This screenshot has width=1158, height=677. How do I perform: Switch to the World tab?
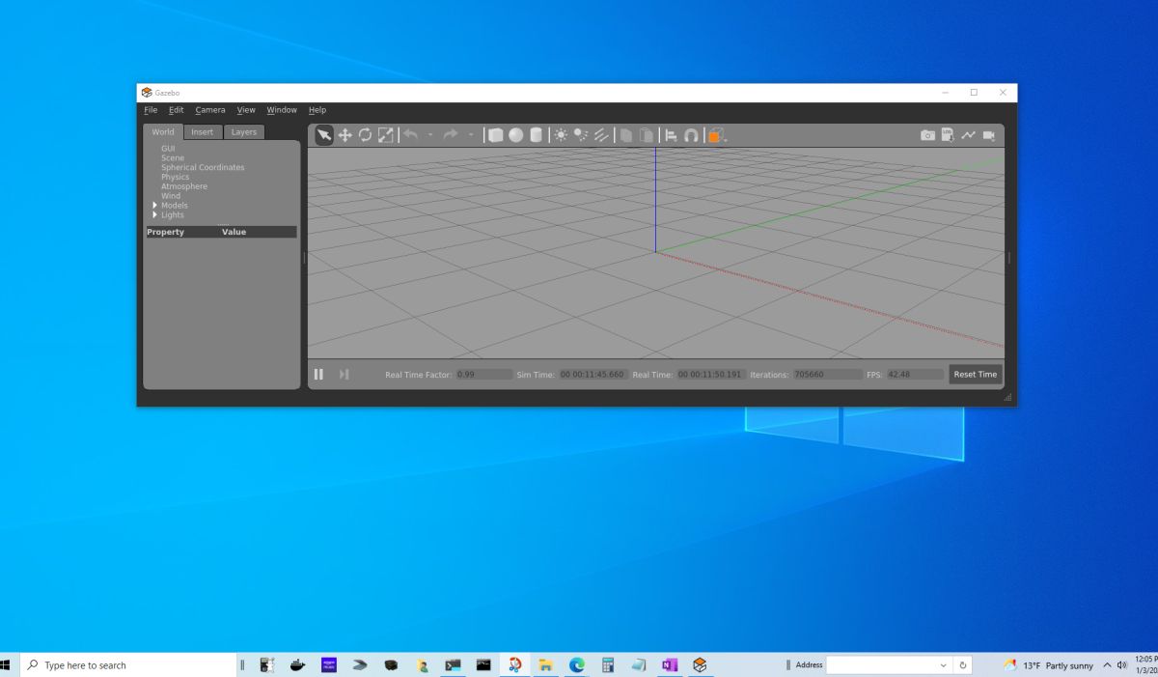click(x=163, y=132)
